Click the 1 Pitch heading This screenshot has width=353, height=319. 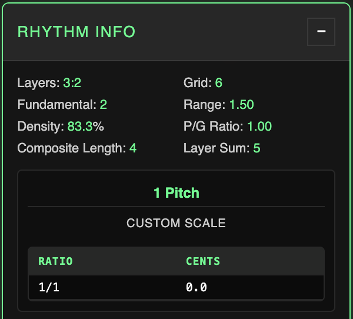(176, 193)
